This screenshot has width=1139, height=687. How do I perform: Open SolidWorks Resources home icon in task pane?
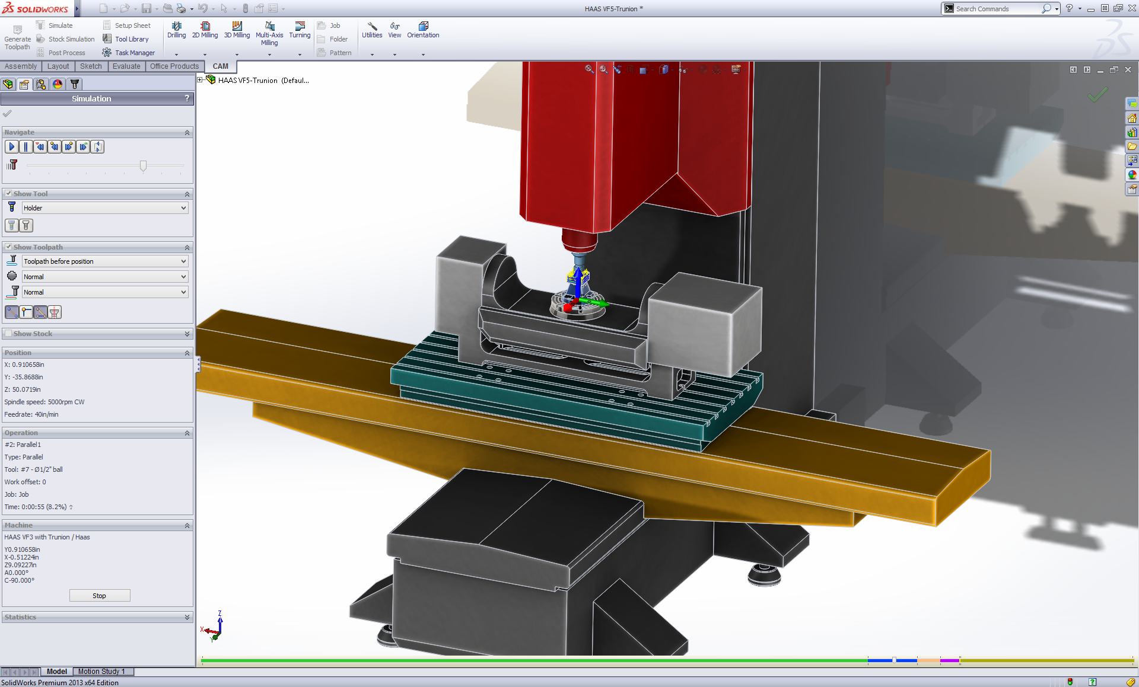click(1132, 118)
